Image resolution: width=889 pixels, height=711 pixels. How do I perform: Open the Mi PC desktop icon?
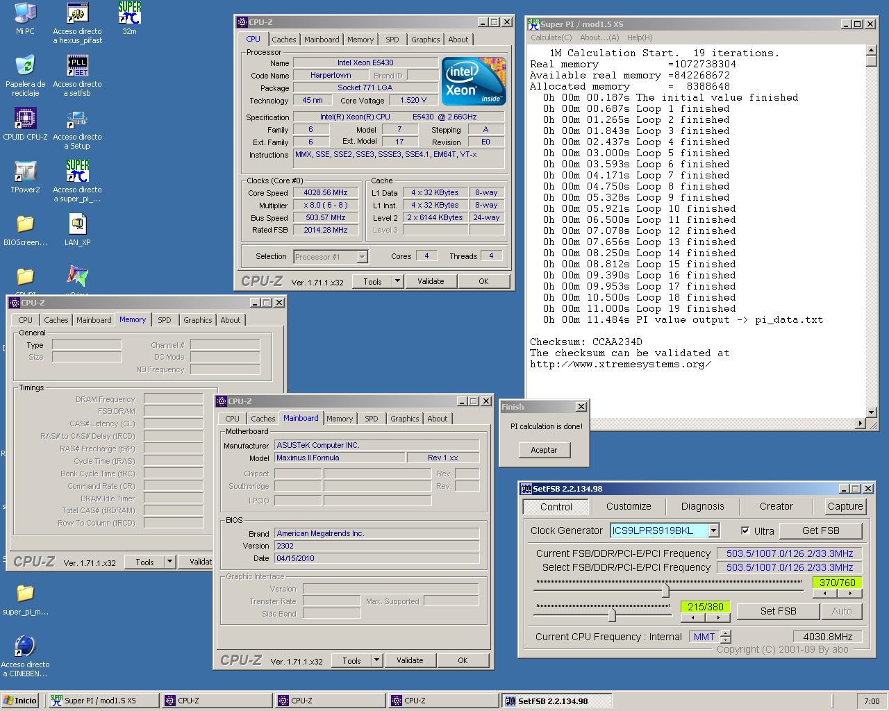25,13
